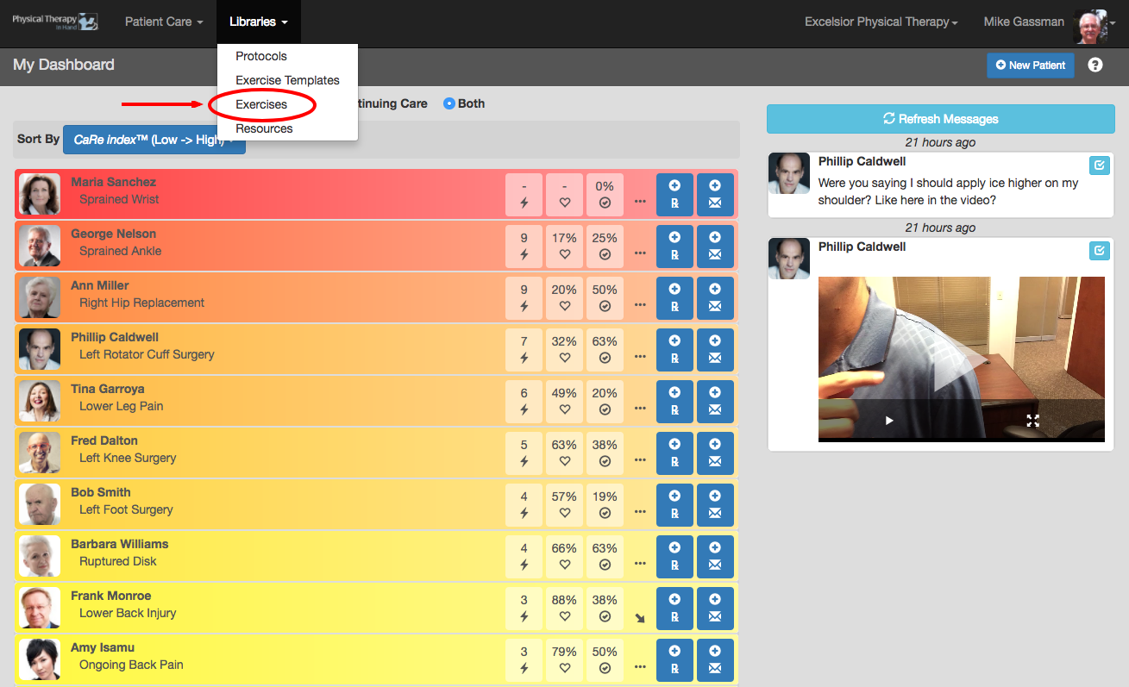
Task: View Tina Garroya's pain level 6
Action: (x=524, y=401)
